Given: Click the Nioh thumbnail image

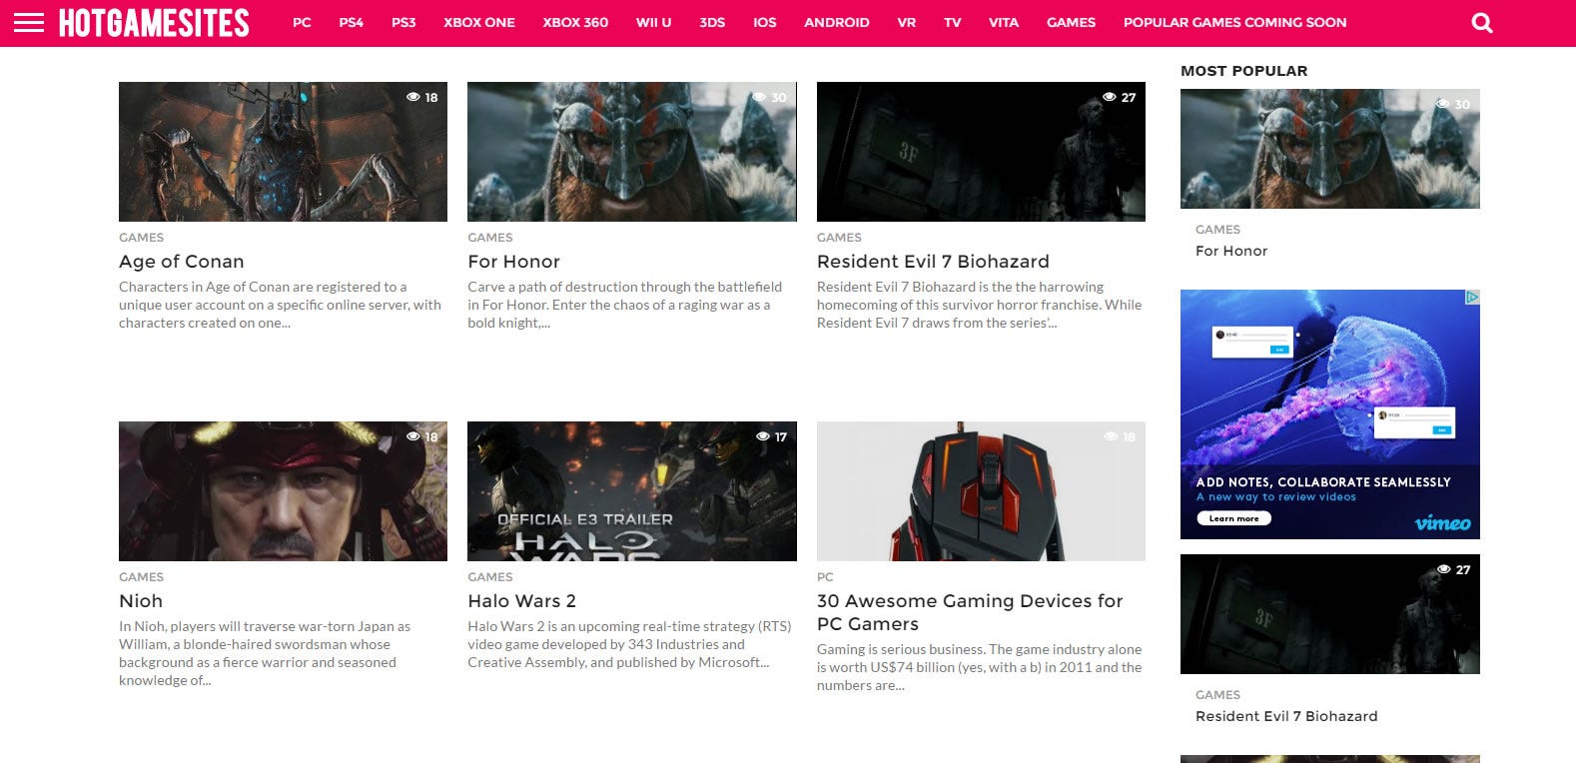Looking at the screenshot, I should 283,491.
